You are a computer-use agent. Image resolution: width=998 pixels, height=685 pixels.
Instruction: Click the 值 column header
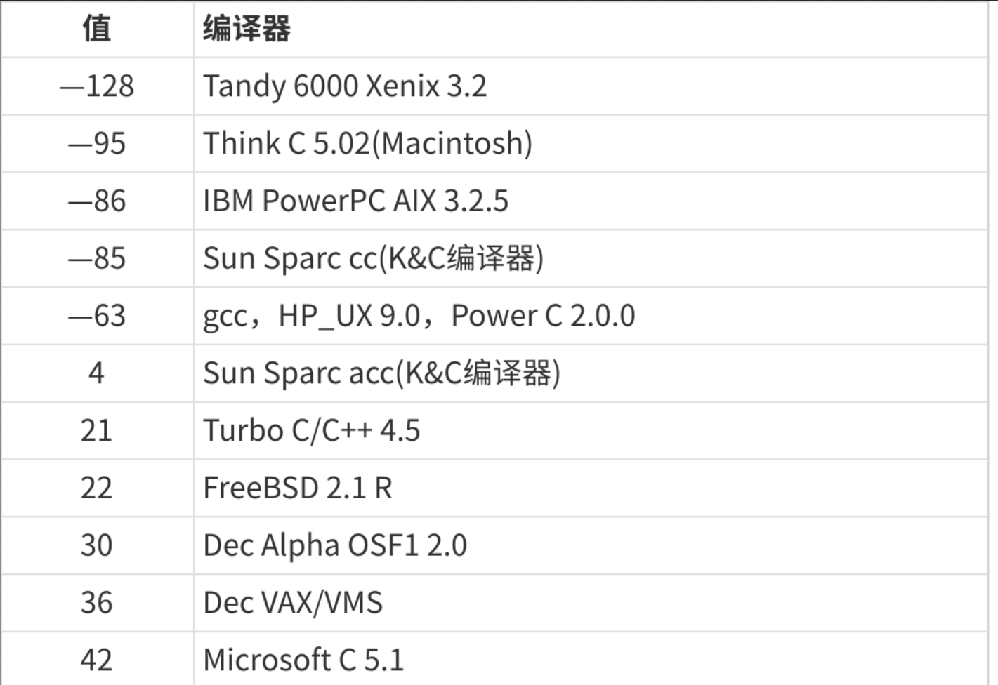coord(97,29)
